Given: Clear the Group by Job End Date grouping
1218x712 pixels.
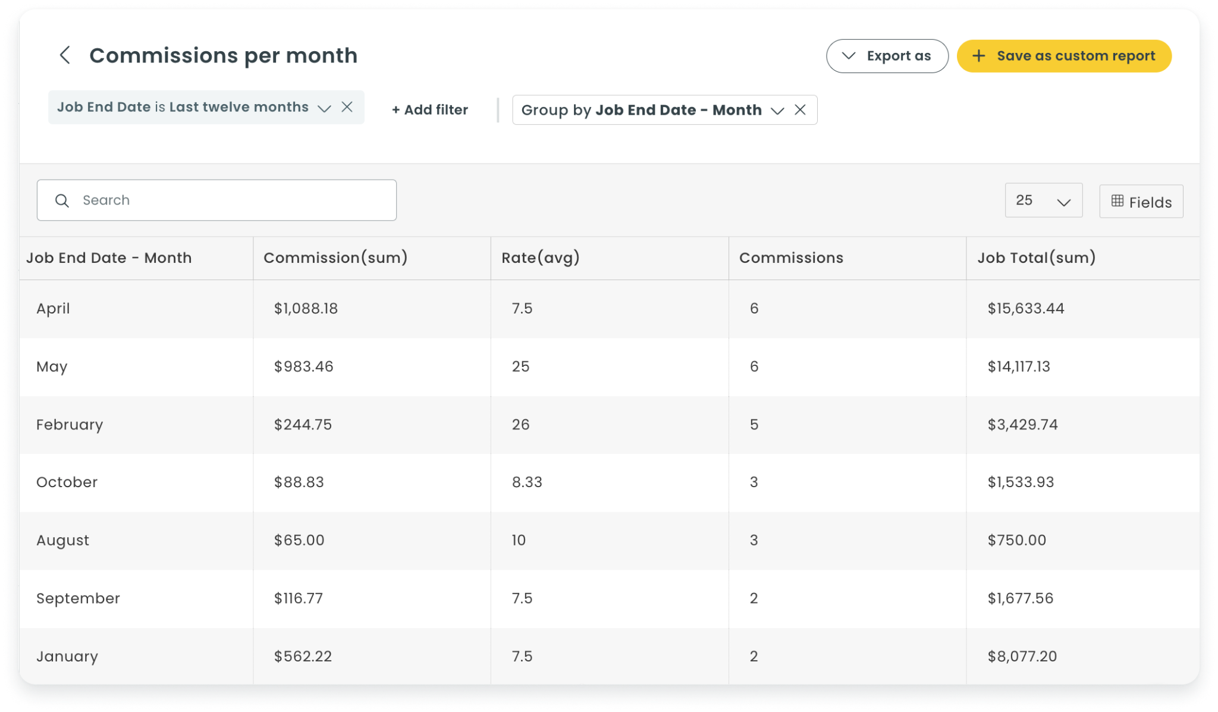Looking at the screenshot, I should (801, 109).
